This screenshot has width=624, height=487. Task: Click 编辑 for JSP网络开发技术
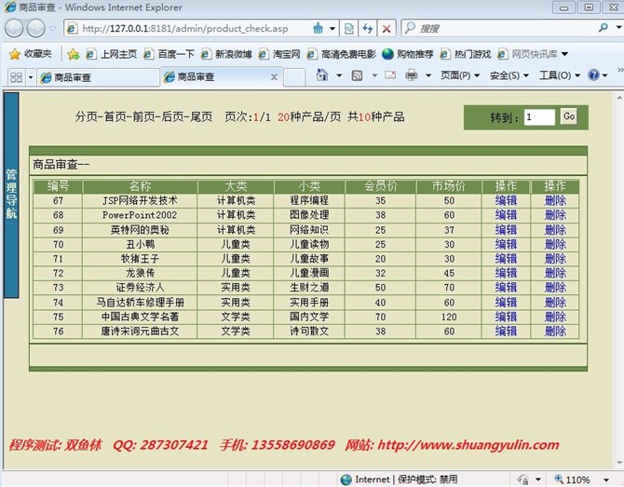(506, 200)
